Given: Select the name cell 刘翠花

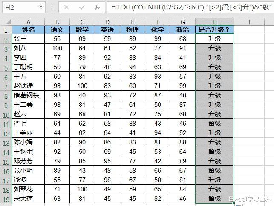Looking at the screenshot, I should pyautogui.click(x=28, y=189).
